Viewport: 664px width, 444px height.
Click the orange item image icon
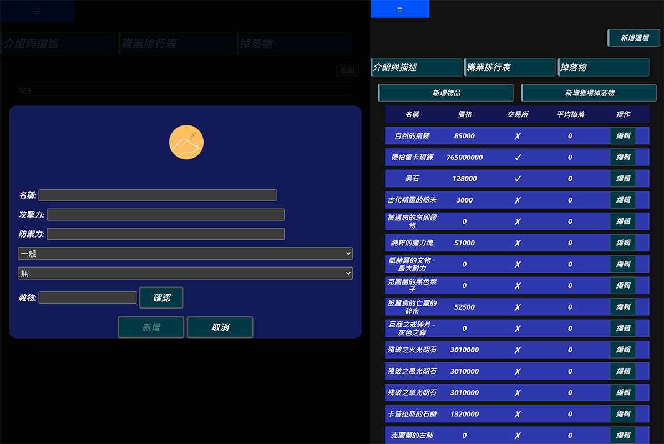tap(186, 143)
